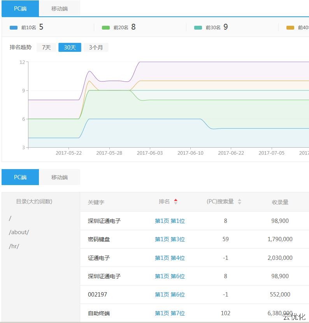Open the 第1页 第1位 ranking link
This screenshot has height=323, width=309.
(170, 221)
